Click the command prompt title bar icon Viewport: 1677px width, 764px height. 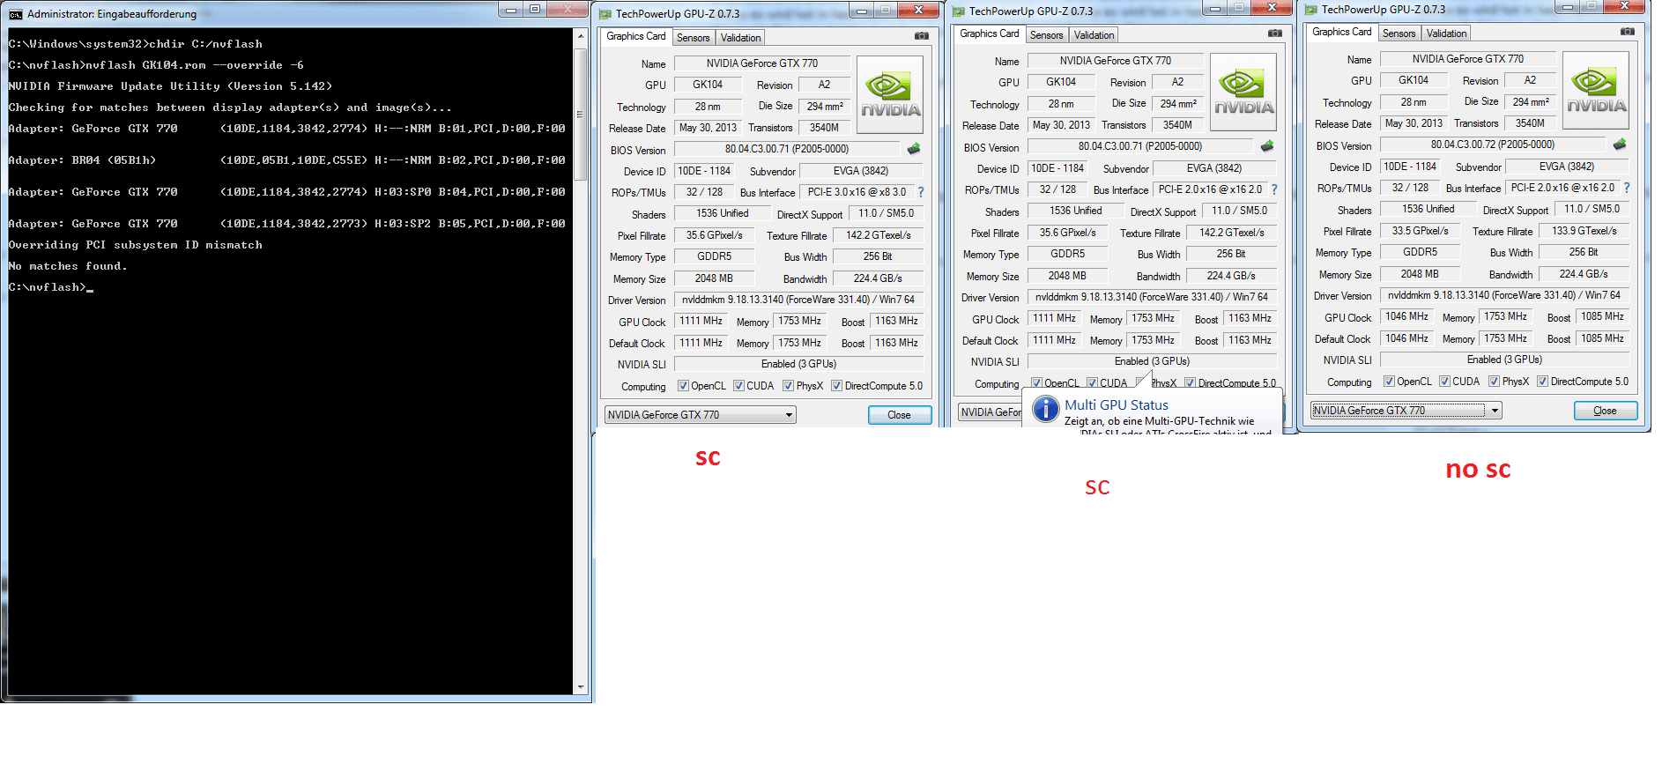point(16,14)
